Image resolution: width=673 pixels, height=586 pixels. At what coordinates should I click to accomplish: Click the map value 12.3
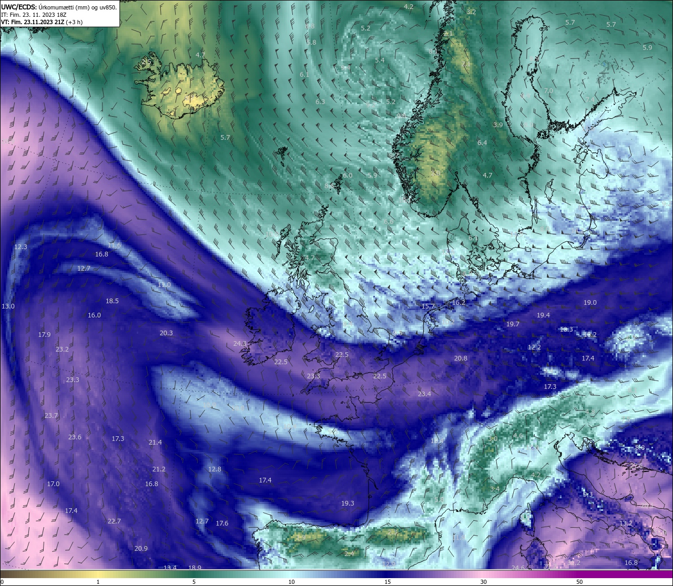tap(21, 246)
